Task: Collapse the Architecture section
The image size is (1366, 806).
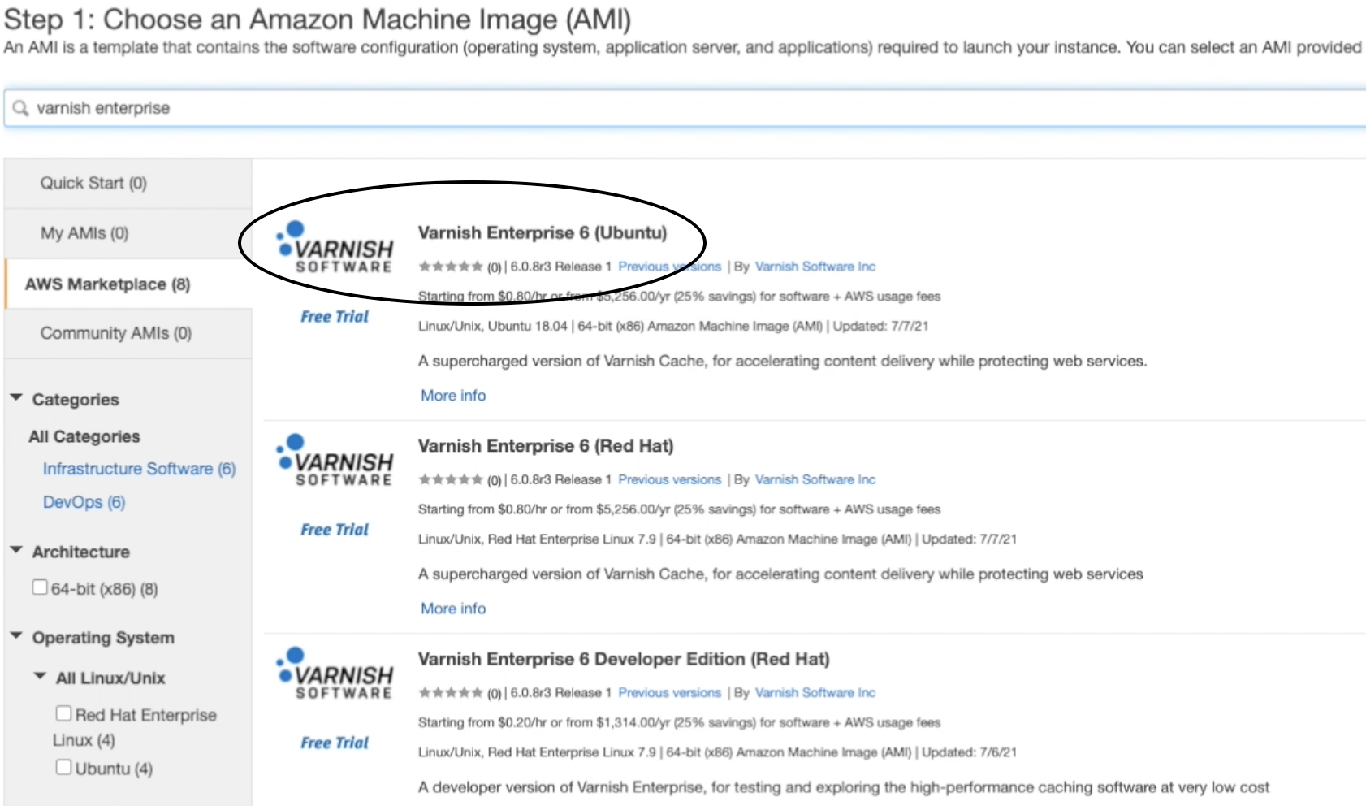Action: [x=16, y=551]
